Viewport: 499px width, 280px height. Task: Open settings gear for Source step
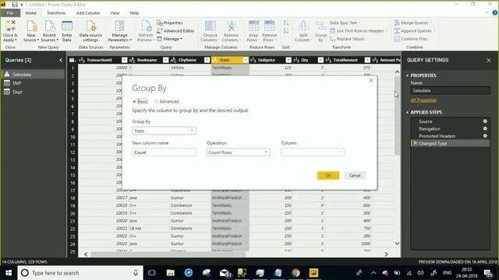pyautogui.click(x=485, y=121)
